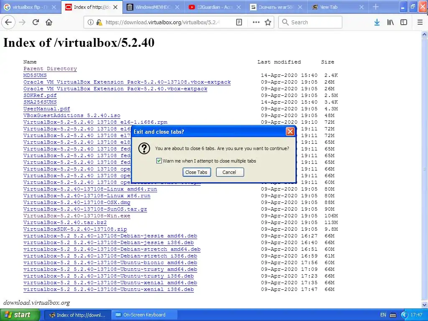Open page actions three-dots menu
This screenshot has width=428, height=321.
coord(256,23)
